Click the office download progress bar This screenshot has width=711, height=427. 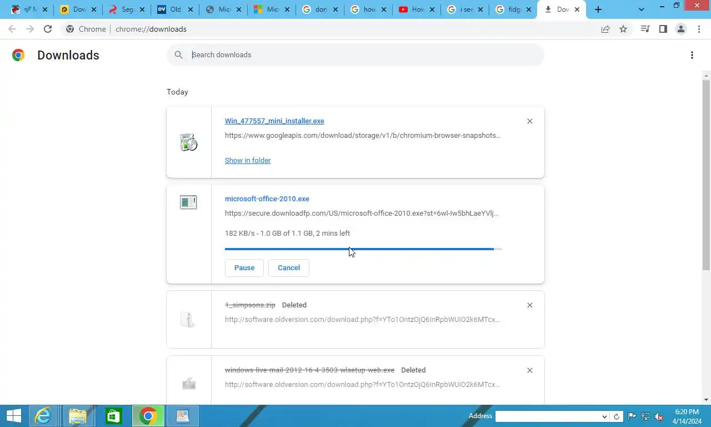[363, 249]
